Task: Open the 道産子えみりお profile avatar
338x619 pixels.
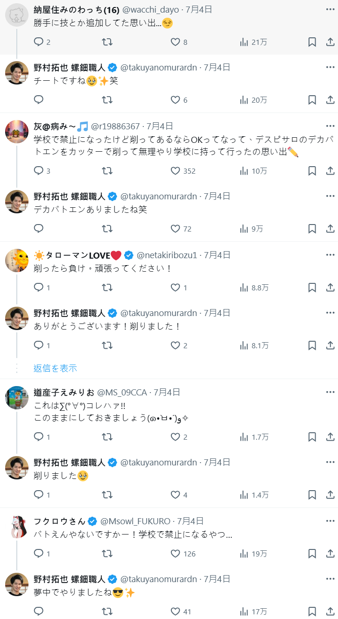Action: (x=17, y=398)
